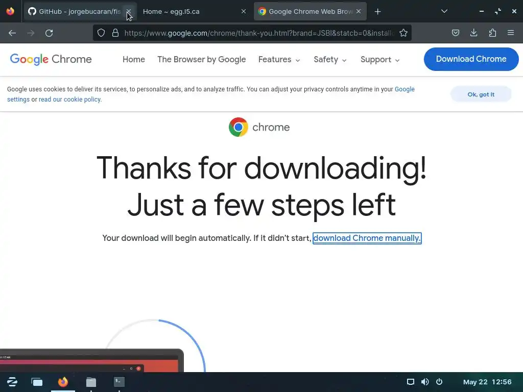
Task: Open the volume speaker tray icon
Action: pos(425,382)
